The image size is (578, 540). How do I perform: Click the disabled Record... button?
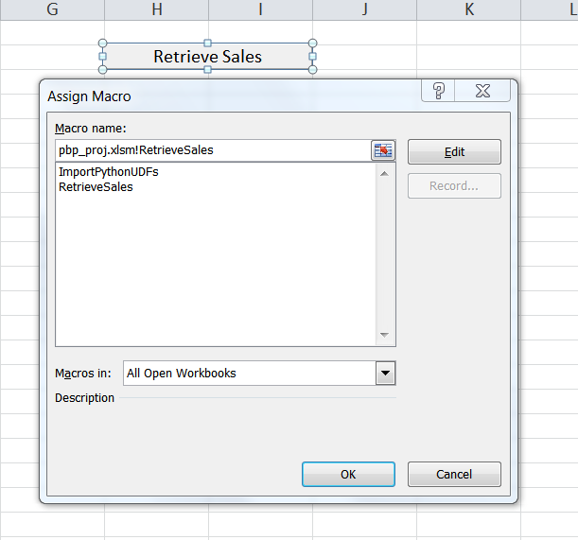click(454, 185)
